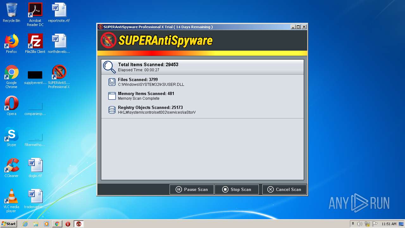The height and width of the screenshot is (228, 405).
Task: Open Action Center flag tray icon
Action: click(375, 224)
